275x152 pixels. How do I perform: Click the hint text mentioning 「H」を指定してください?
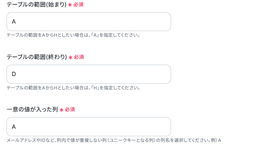coord(74,88)
